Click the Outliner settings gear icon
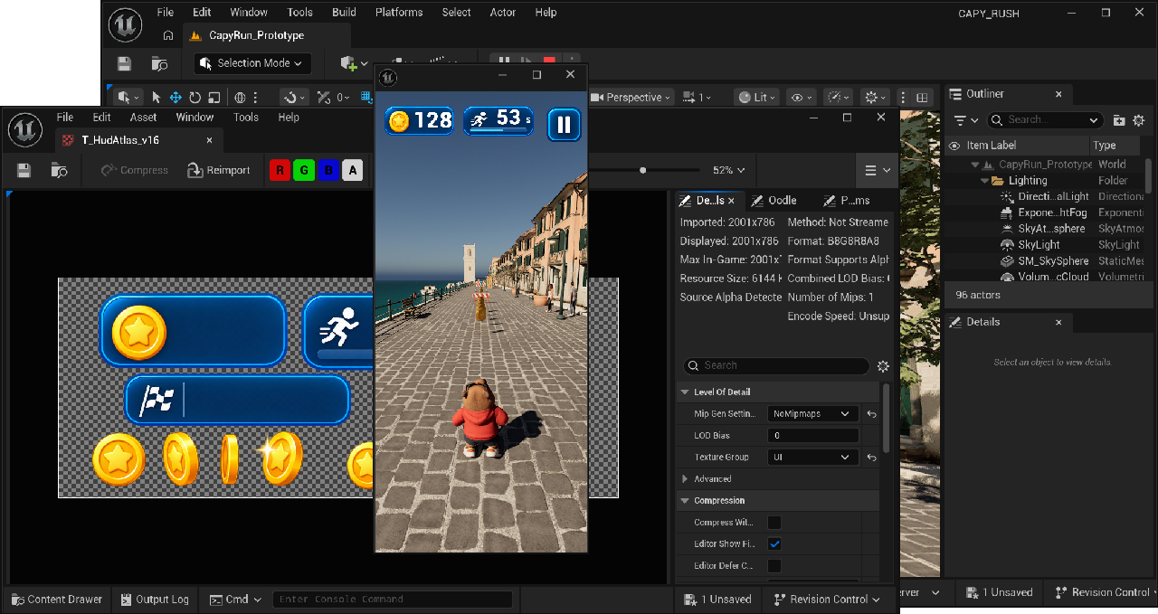The image size is (1158, 614). pos(1139,119)
